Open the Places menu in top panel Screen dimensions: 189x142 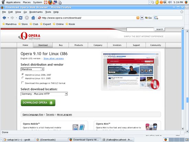point(27,2)
